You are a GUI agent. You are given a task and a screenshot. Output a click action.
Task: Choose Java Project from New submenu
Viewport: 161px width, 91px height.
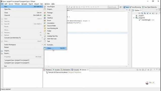[x=55, y=7]
